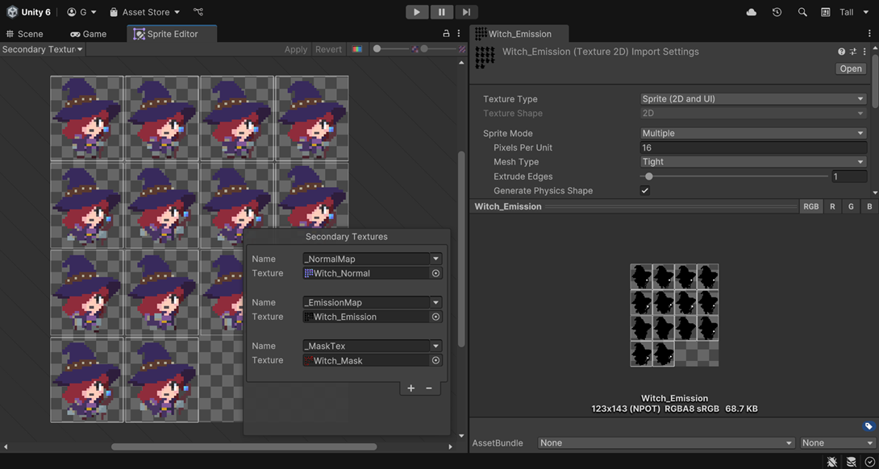Image resolution: width=879 pixels, height=469 pixels.
Task: Pause the game playback
Action: coord(442,12)
